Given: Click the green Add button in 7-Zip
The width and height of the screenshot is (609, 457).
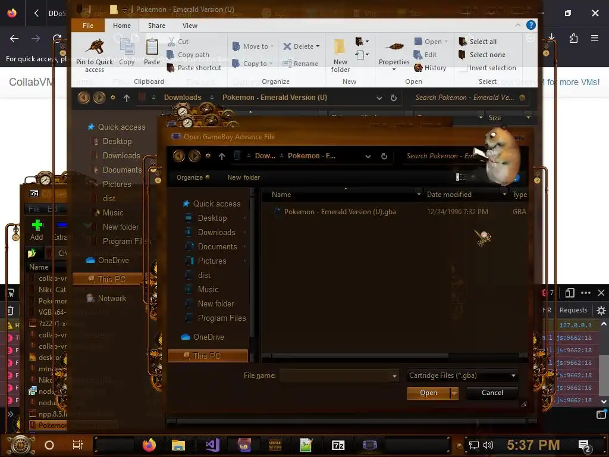Looking at the screenshot, I should (37, 230).
